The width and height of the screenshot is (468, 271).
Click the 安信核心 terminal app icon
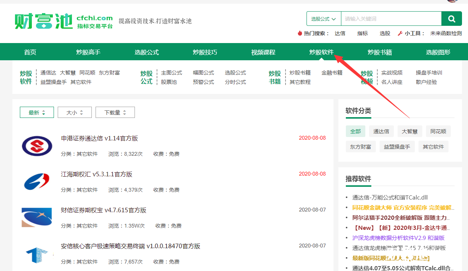pos(37,254)
